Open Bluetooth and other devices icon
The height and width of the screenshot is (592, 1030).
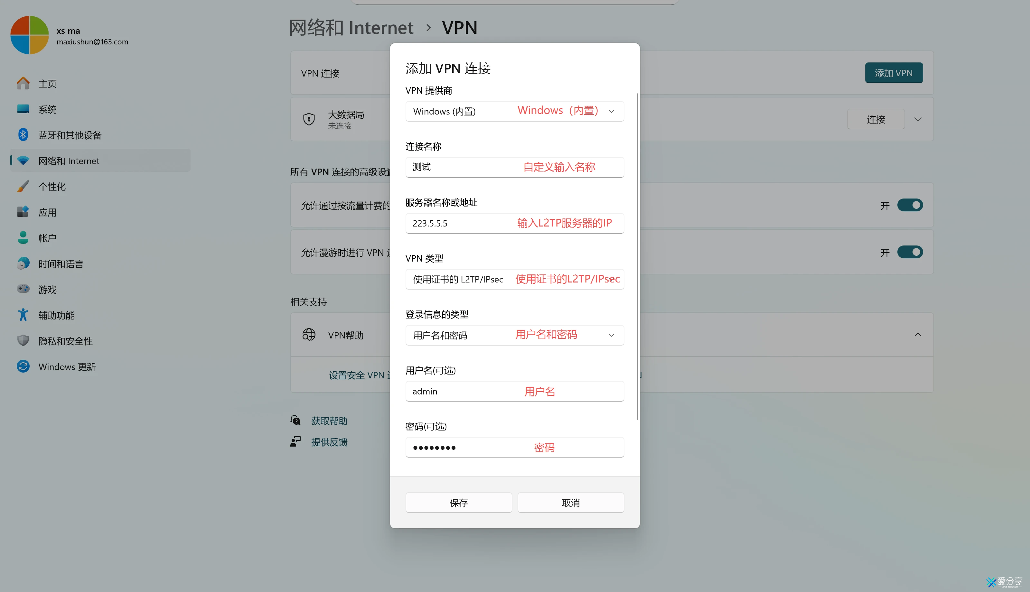pyautogui.click(x=23, y=135)
